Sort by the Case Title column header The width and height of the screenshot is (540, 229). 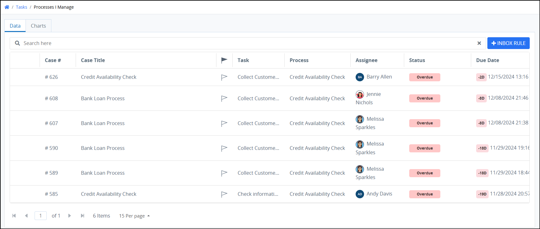click(93, 60)
